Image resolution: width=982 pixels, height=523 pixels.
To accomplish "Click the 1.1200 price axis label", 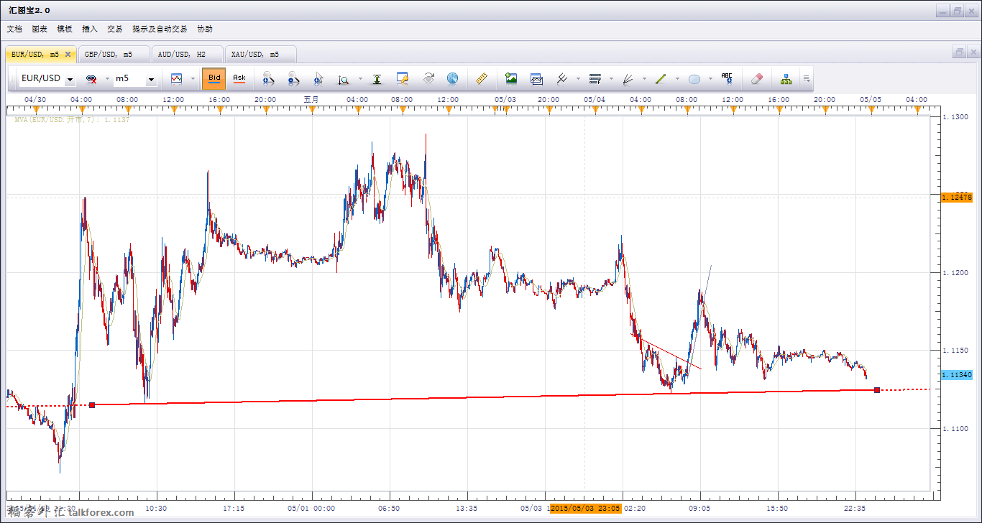I will pos(955,272).
